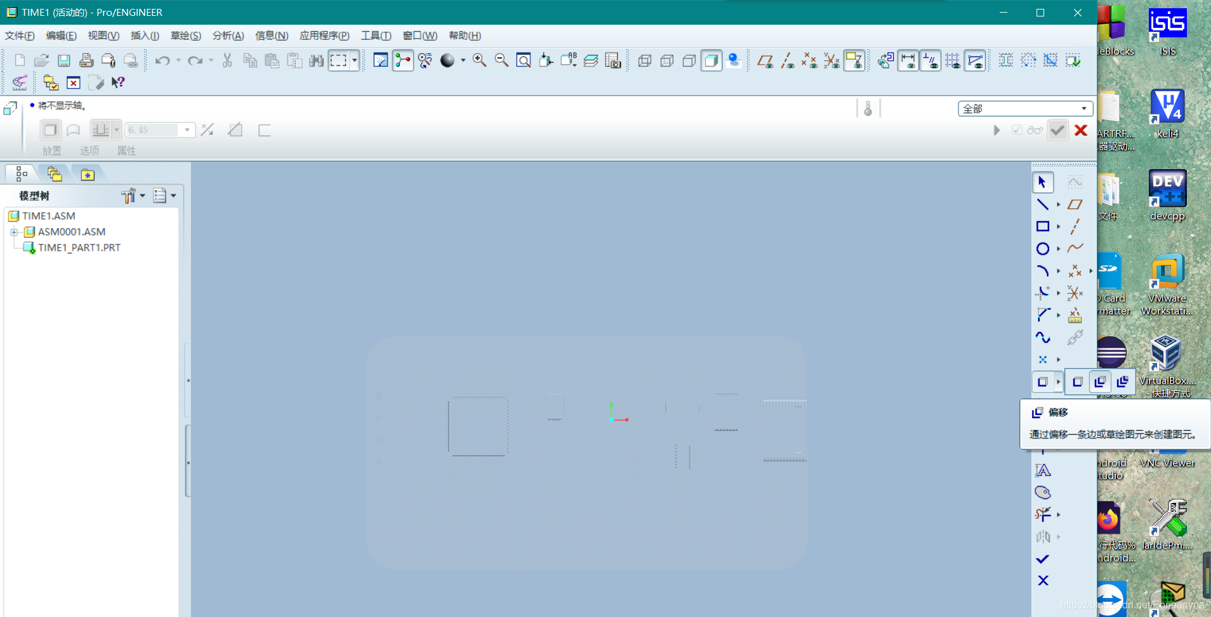1211x617 pixels.
Task: Switch to the folder browser navigator tab
Action: [x=55, y=174]
